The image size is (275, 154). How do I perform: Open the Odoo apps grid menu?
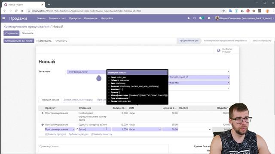pos(3,18)
